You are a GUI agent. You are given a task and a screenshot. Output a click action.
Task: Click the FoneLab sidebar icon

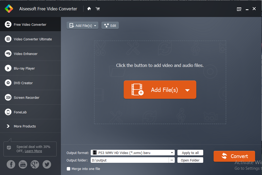[x=8, y=112]
